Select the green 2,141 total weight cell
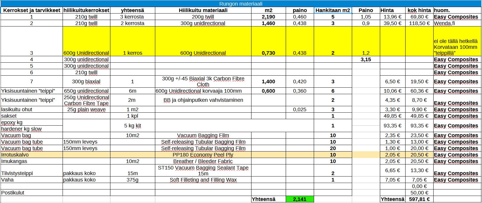Image resolution: width=482 pixels, height=203 pixels. point(300,199)
